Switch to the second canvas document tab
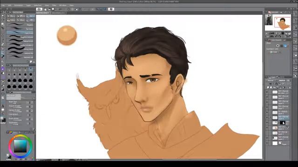Screen dimensions: 298x167 pos(59,13)
